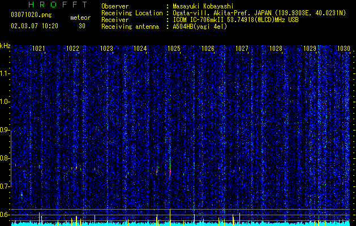Click the 'meteor' label
356x226 pixels.
[80, 18]
